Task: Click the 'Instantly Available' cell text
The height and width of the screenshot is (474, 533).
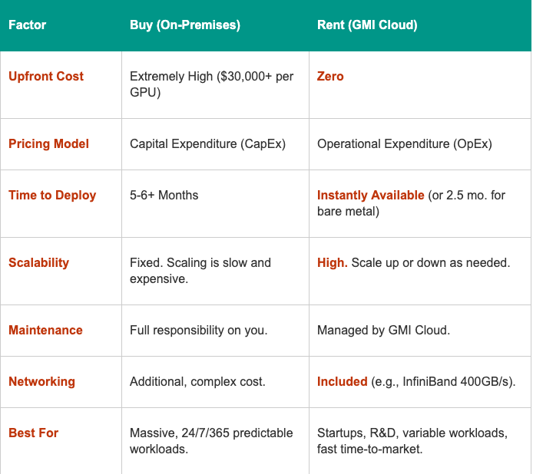Action: pyautogui.click(x=370, y=196)
